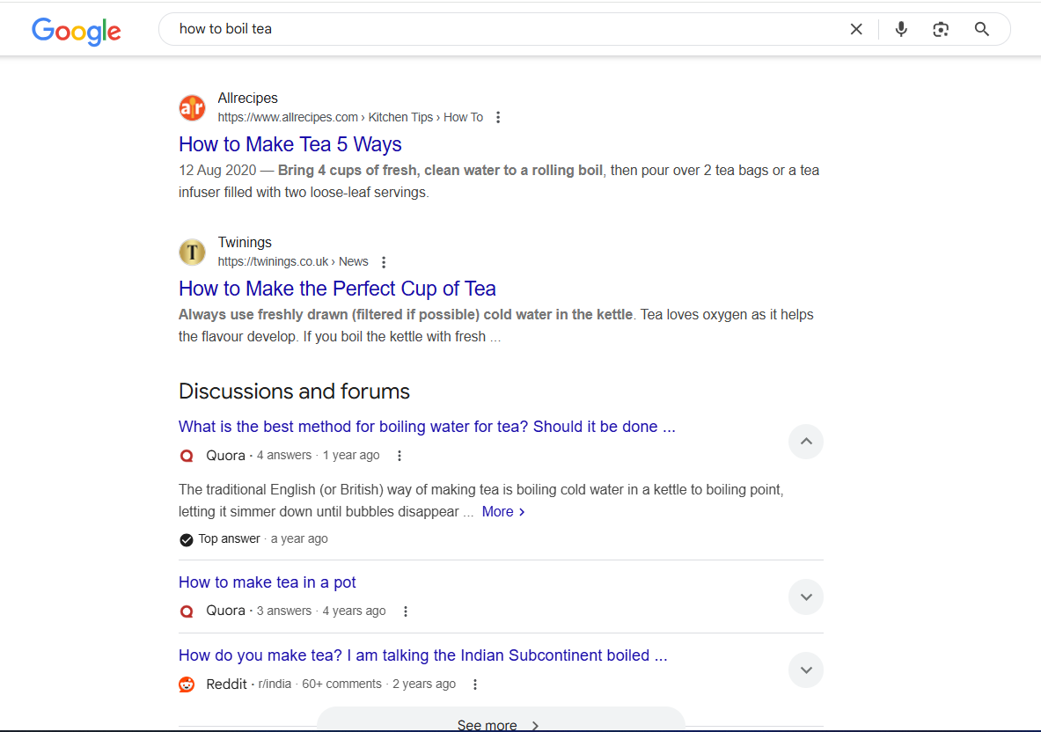Click the Quora icon beside the first discussion

coord(186,455)
